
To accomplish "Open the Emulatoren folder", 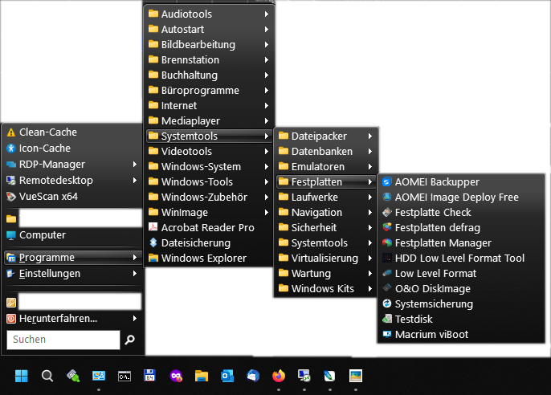I will tap(326, 167).
